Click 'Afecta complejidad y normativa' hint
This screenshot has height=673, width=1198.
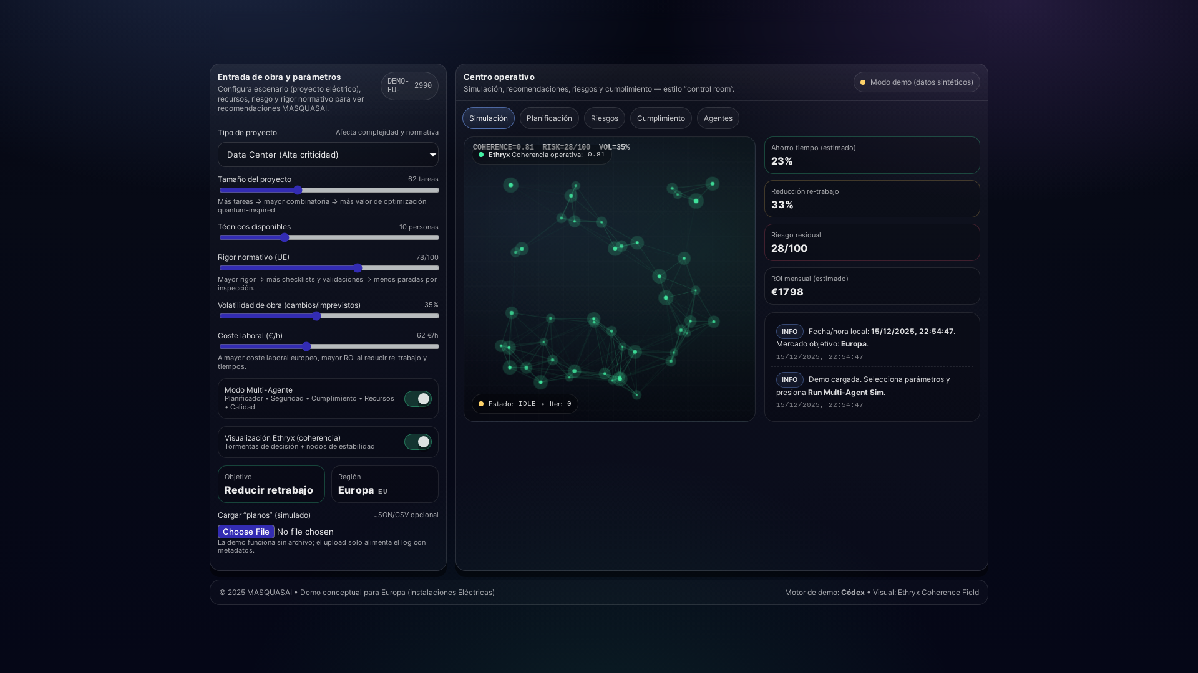coord(387,132)
